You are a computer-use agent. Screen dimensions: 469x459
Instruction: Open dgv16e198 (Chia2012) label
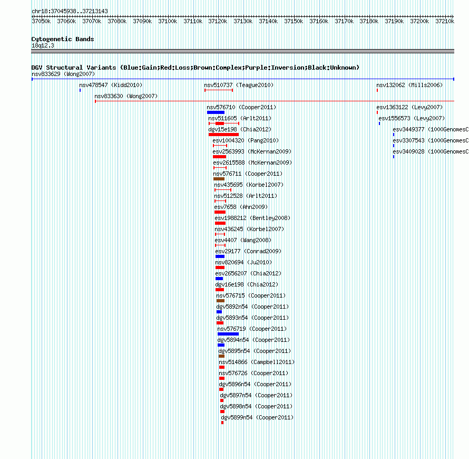pos(247,284)
